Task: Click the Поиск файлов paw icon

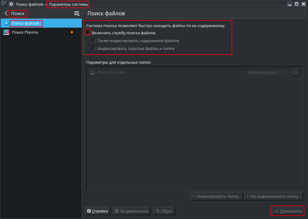Action: (x=6, y=23)
